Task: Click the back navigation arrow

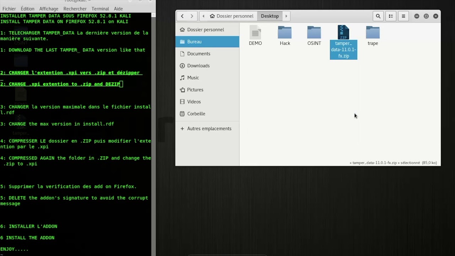Action: point(182,16)
